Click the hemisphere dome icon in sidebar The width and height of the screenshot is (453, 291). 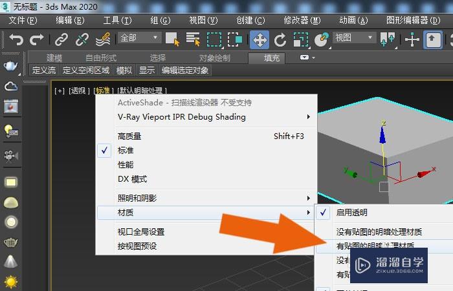[11, 202]
